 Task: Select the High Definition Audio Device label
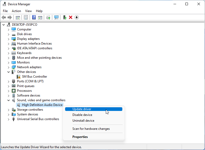pyautogui.click(x=42, y=105)
